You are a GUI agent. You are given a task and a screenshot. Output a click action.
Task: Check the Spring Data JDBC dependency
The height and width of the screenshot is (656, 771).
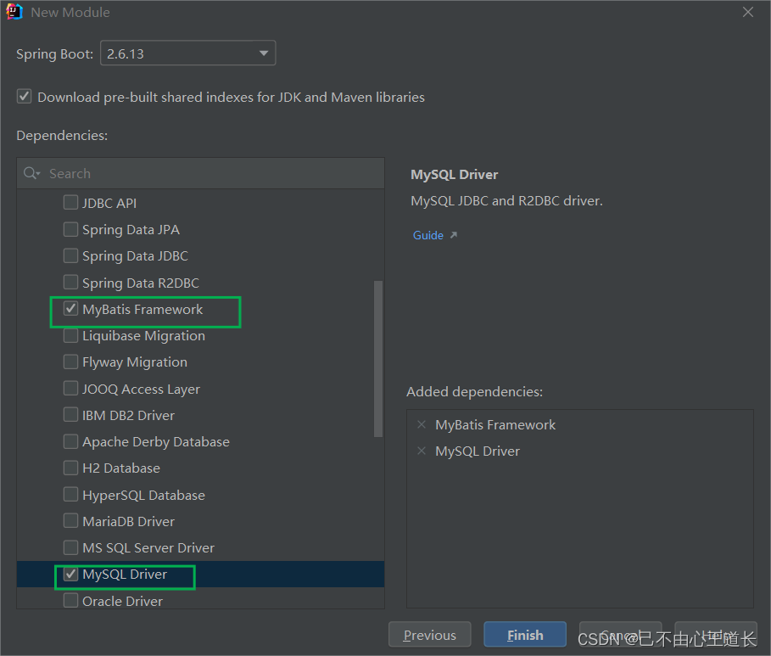(70, 256)
